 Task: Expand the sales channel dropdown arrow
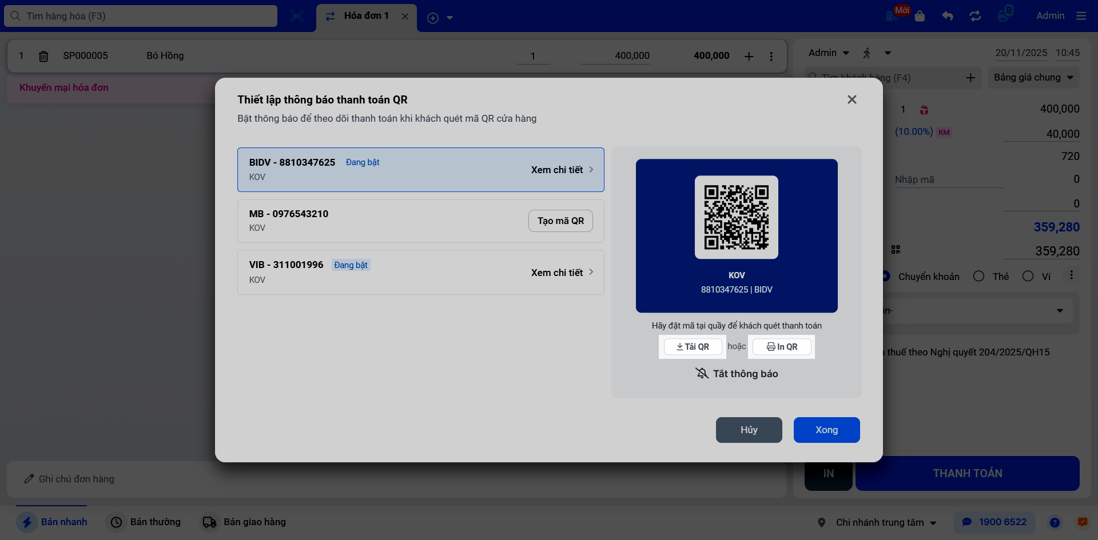click(888, 53)
